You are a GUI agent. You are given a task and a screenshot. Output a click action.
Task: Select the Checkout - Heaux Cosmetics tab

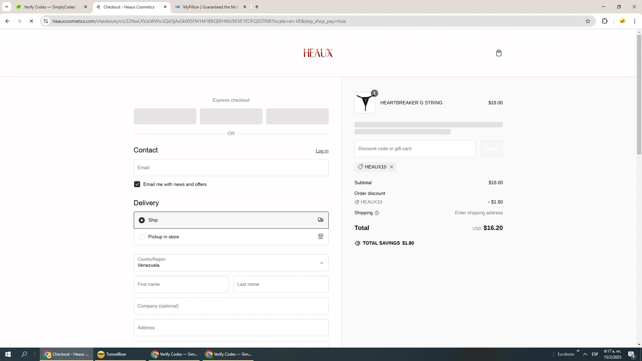(x=129, y=7)
